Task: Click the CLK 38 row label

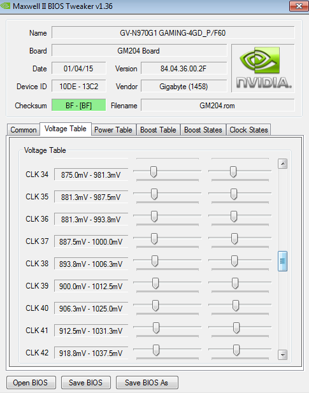Action: click(37, 264)
